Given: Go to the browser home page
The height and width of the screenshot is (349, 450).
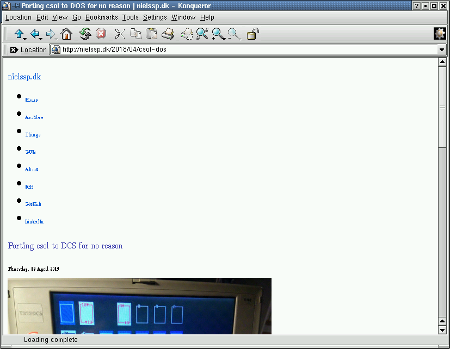Looking at the screenshot, I should (66, 33).
